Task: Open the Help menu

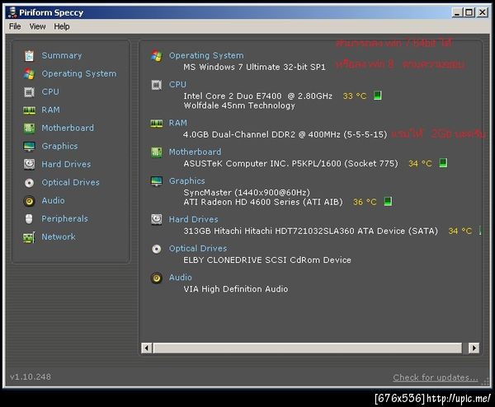Action: [62, 26]
